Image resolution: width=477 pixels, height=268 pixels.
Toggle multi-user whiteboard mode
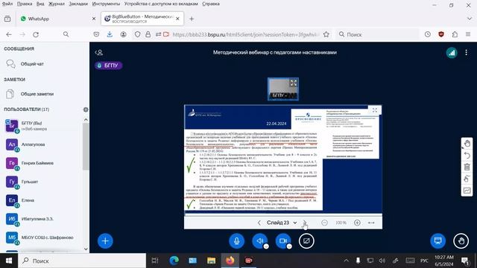pyautogui.click(x=467, y=191)
